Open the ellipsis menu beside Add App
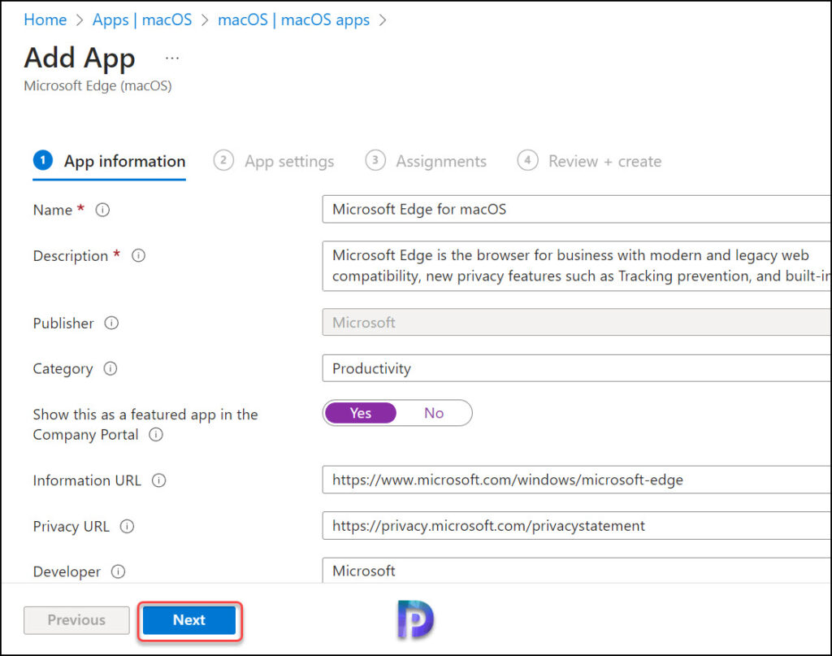Viewport: 832px width, 656px height. tap(172, 58)
